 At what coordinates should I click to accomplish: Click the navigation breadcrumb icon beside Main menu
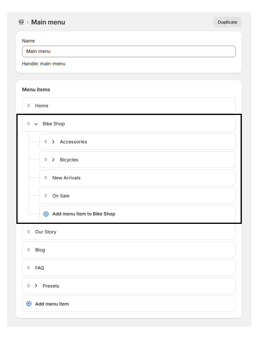(21, 22)
